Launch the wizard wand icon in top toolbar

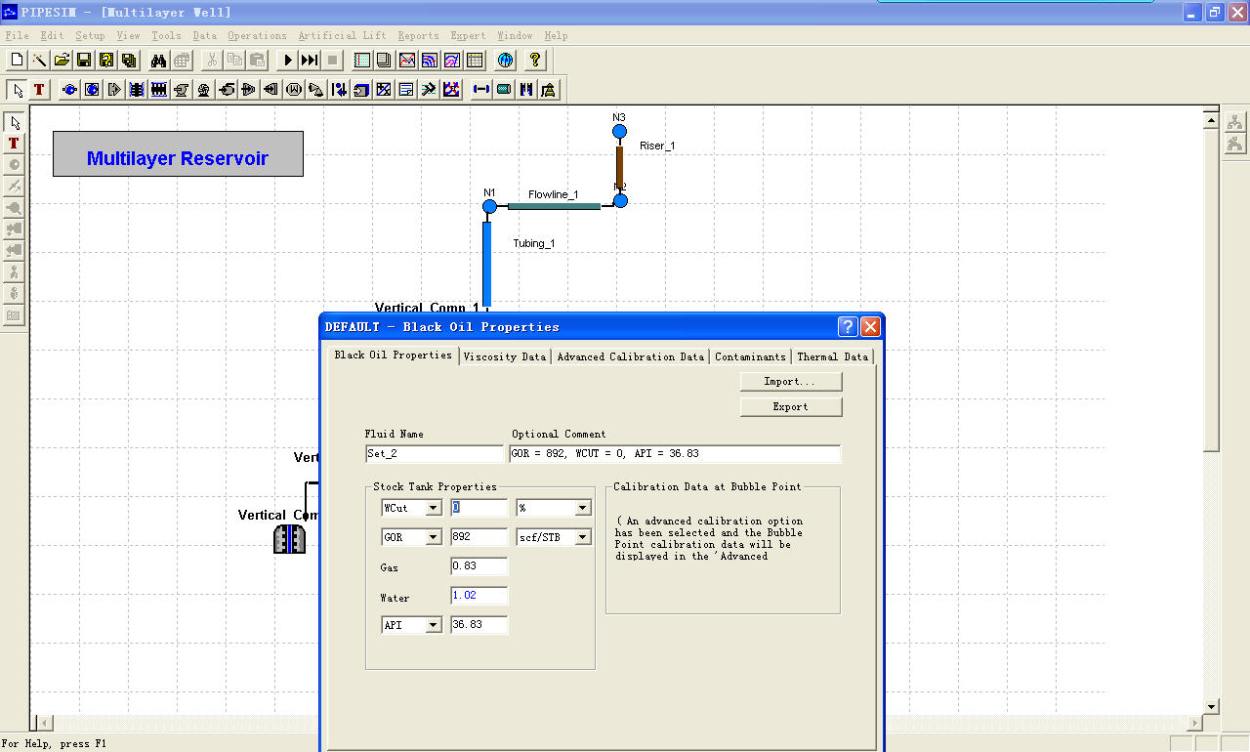coord(39,60)
